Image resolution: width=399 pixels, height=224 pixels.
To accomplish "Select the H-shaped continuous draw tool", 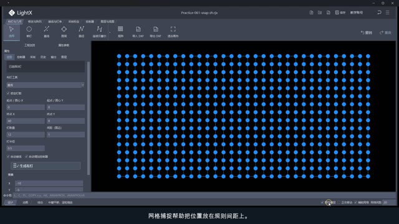I will pyautogui.click(x=99, y=32).
